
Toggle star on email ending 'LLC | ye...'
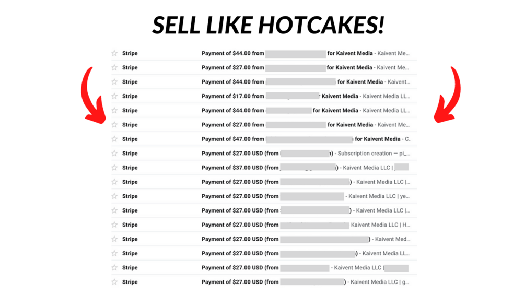tap(114, 196)
